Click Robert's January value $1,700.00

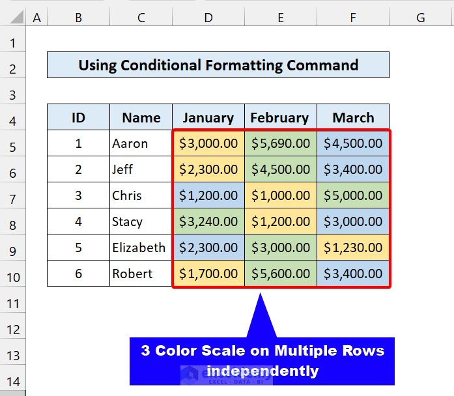tap(208, 274)
